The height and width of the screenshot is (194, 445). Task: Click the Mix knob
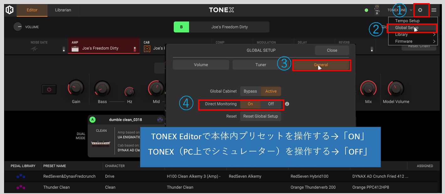(x=368, y=89)
